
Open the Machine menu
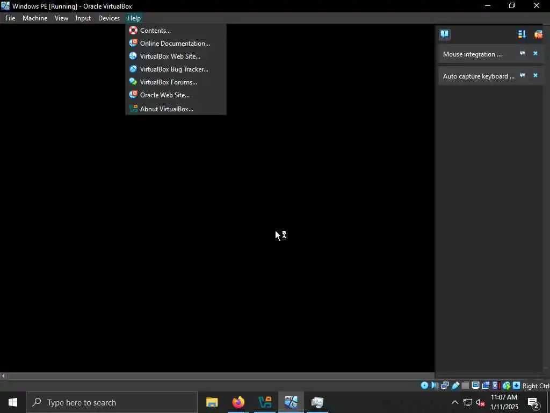pyautogui.click(x=35, y=18)
